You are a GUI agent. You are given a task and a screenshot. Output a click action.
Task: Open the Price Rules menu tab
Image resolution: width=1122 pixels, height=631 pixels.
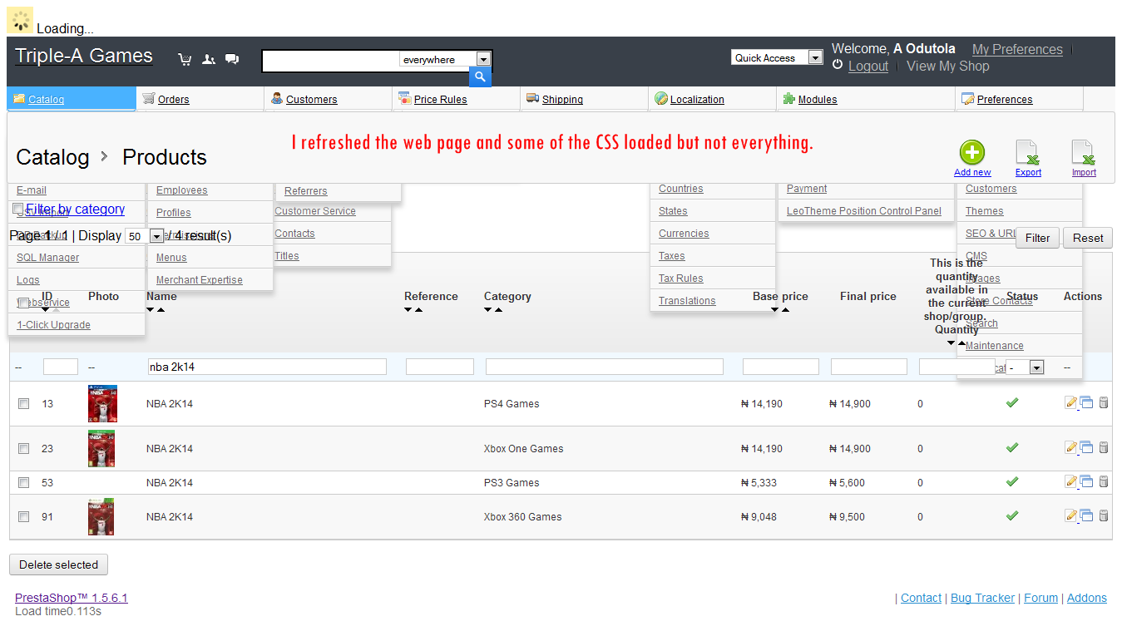click(x=456, y=99)
